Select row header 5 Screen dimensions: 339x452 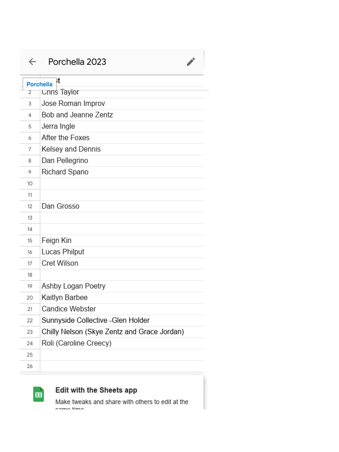click(30, 126)
